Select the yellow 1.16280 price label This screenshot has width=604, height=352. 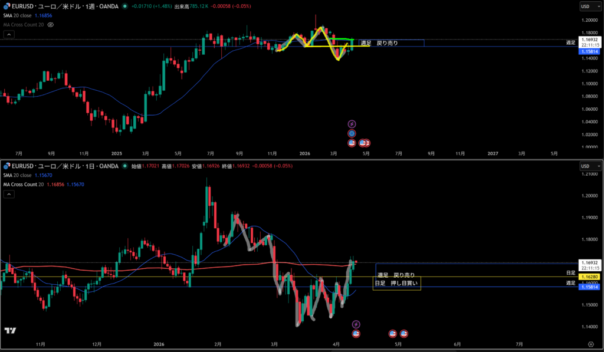click(590, 277)
